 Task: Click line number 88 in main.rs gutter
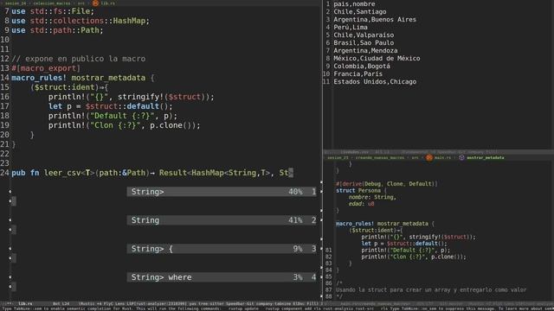coord(329,296)
